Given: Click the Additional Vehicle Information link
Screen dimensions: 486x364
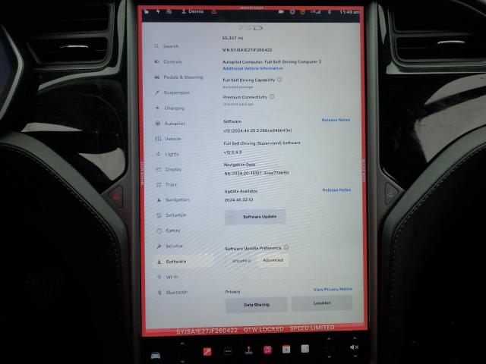Looking at the screenshot, I should pyautogui.click(x=253, y=68).
